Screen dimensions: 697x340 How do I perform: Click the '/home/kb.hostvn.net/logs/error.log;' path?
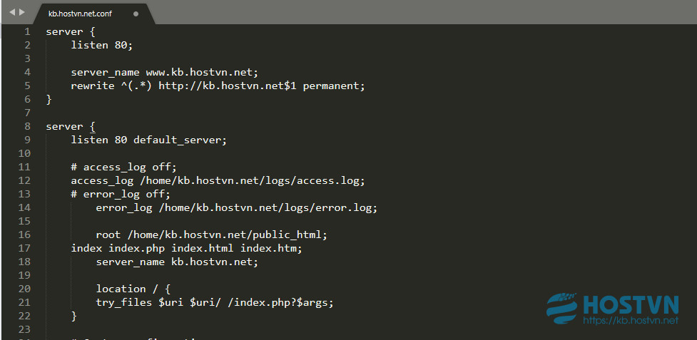pyautogui.click(x=268, y=207)
